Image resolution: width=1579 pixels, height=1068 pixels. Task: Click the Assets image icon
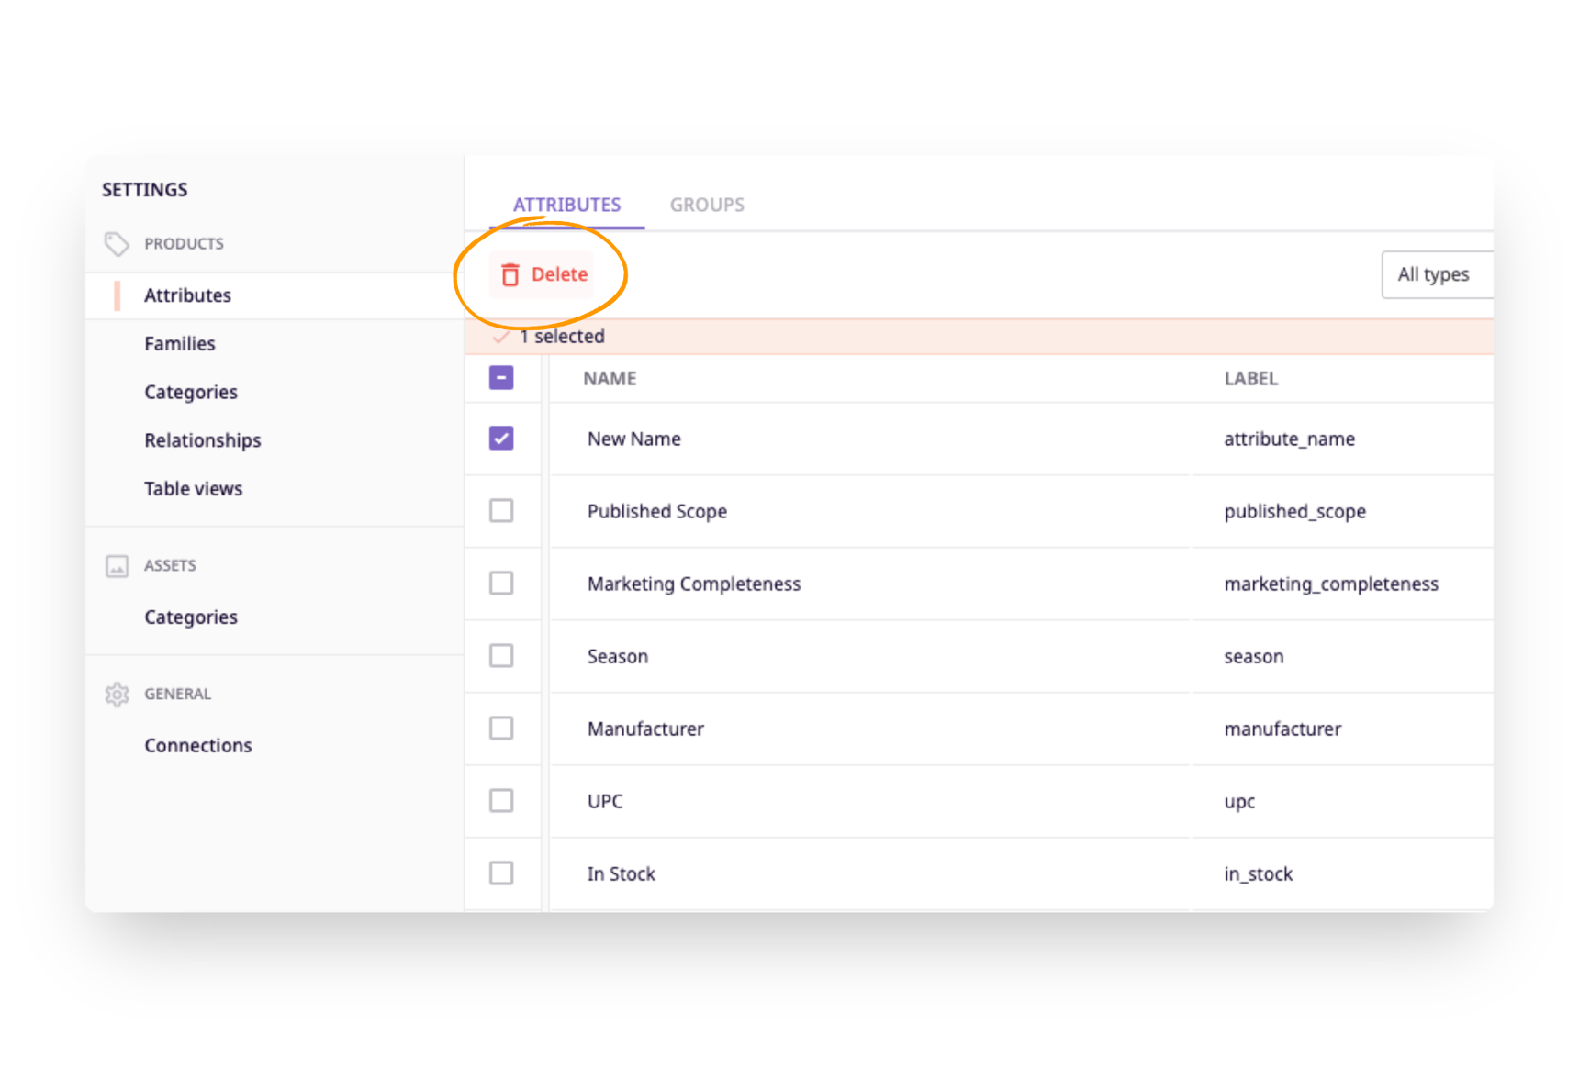[x=117, y=565]
